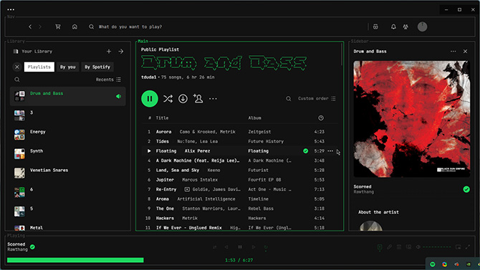This screenshot has height=270, width=480.
Task: Pause the playlist with the big green button
Action: click(150, 99)
